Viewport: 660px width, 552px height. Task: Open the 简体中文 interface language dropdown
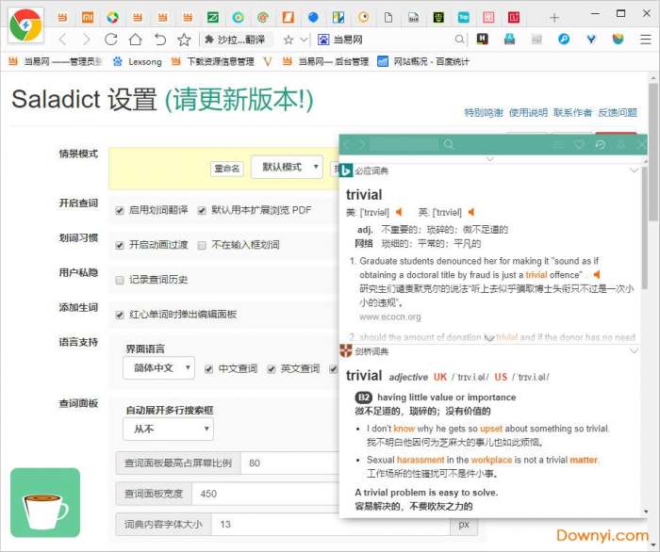[x=158, y=367]
